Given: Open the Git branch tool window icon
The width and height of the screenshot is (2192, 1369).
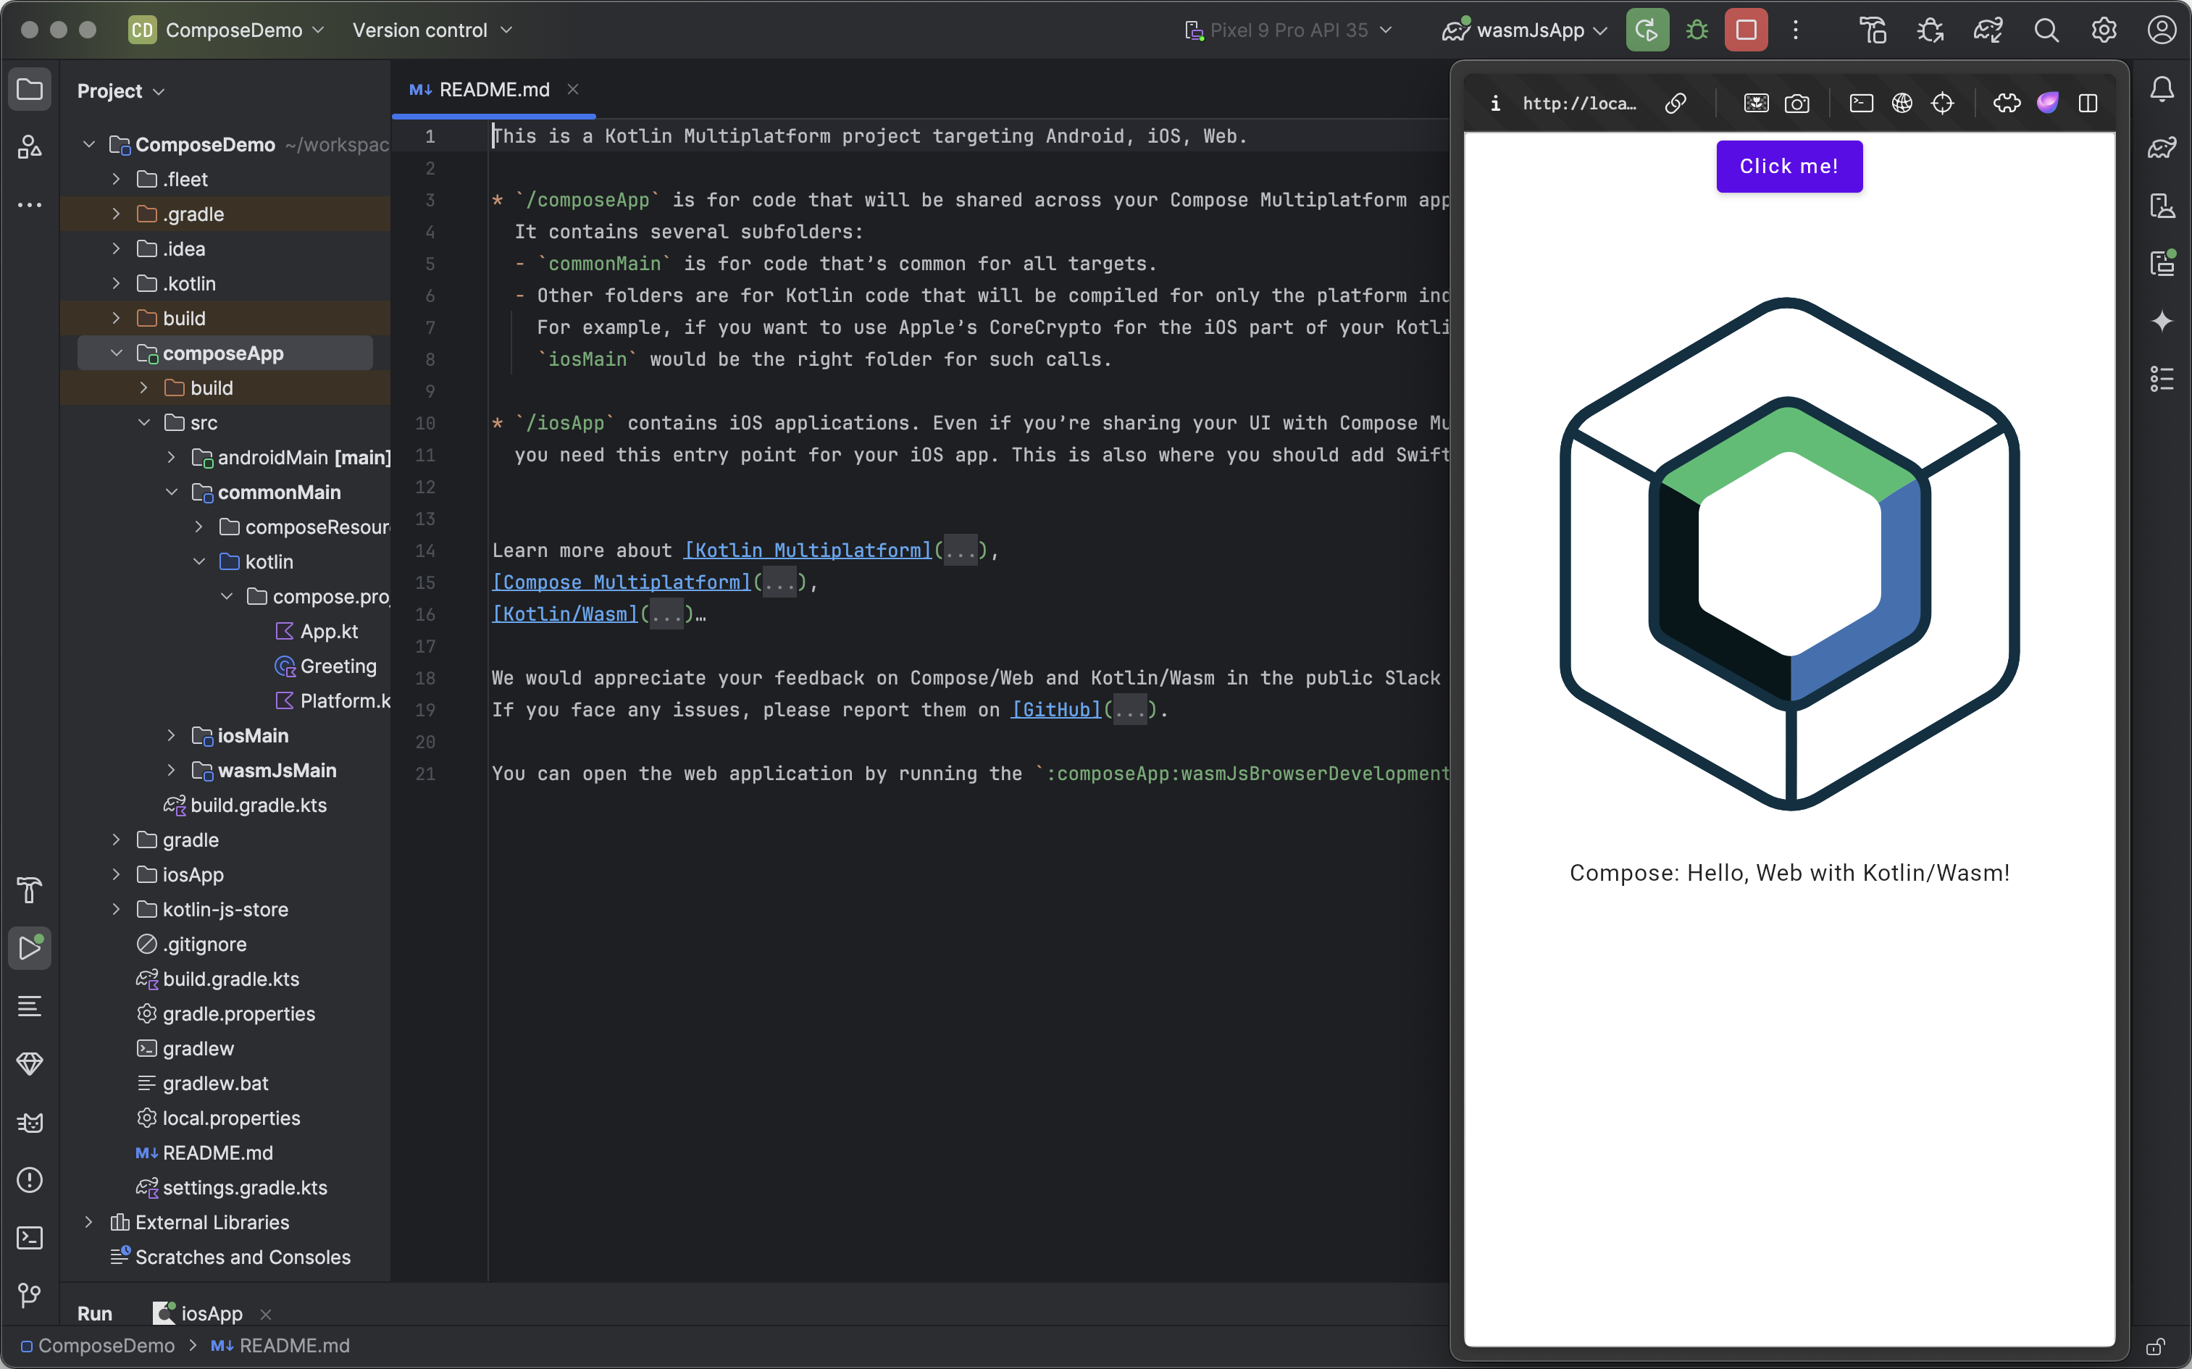Looking at the screenshot, I should click(30, 1295).
